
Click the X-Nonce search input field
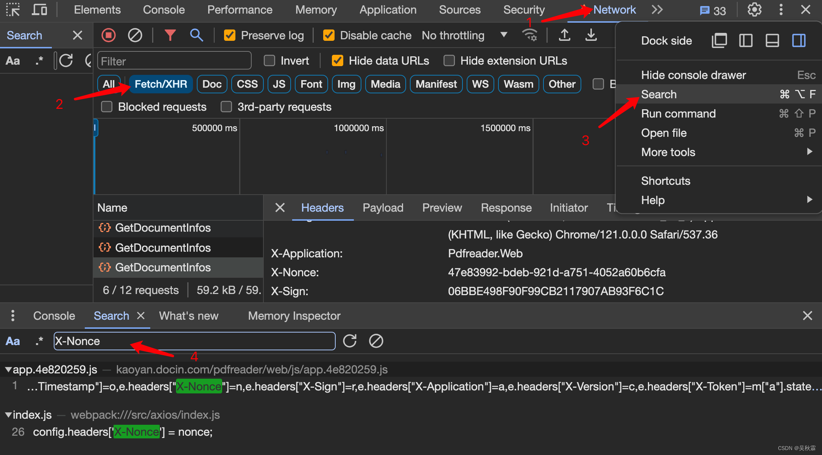[193, 341]
